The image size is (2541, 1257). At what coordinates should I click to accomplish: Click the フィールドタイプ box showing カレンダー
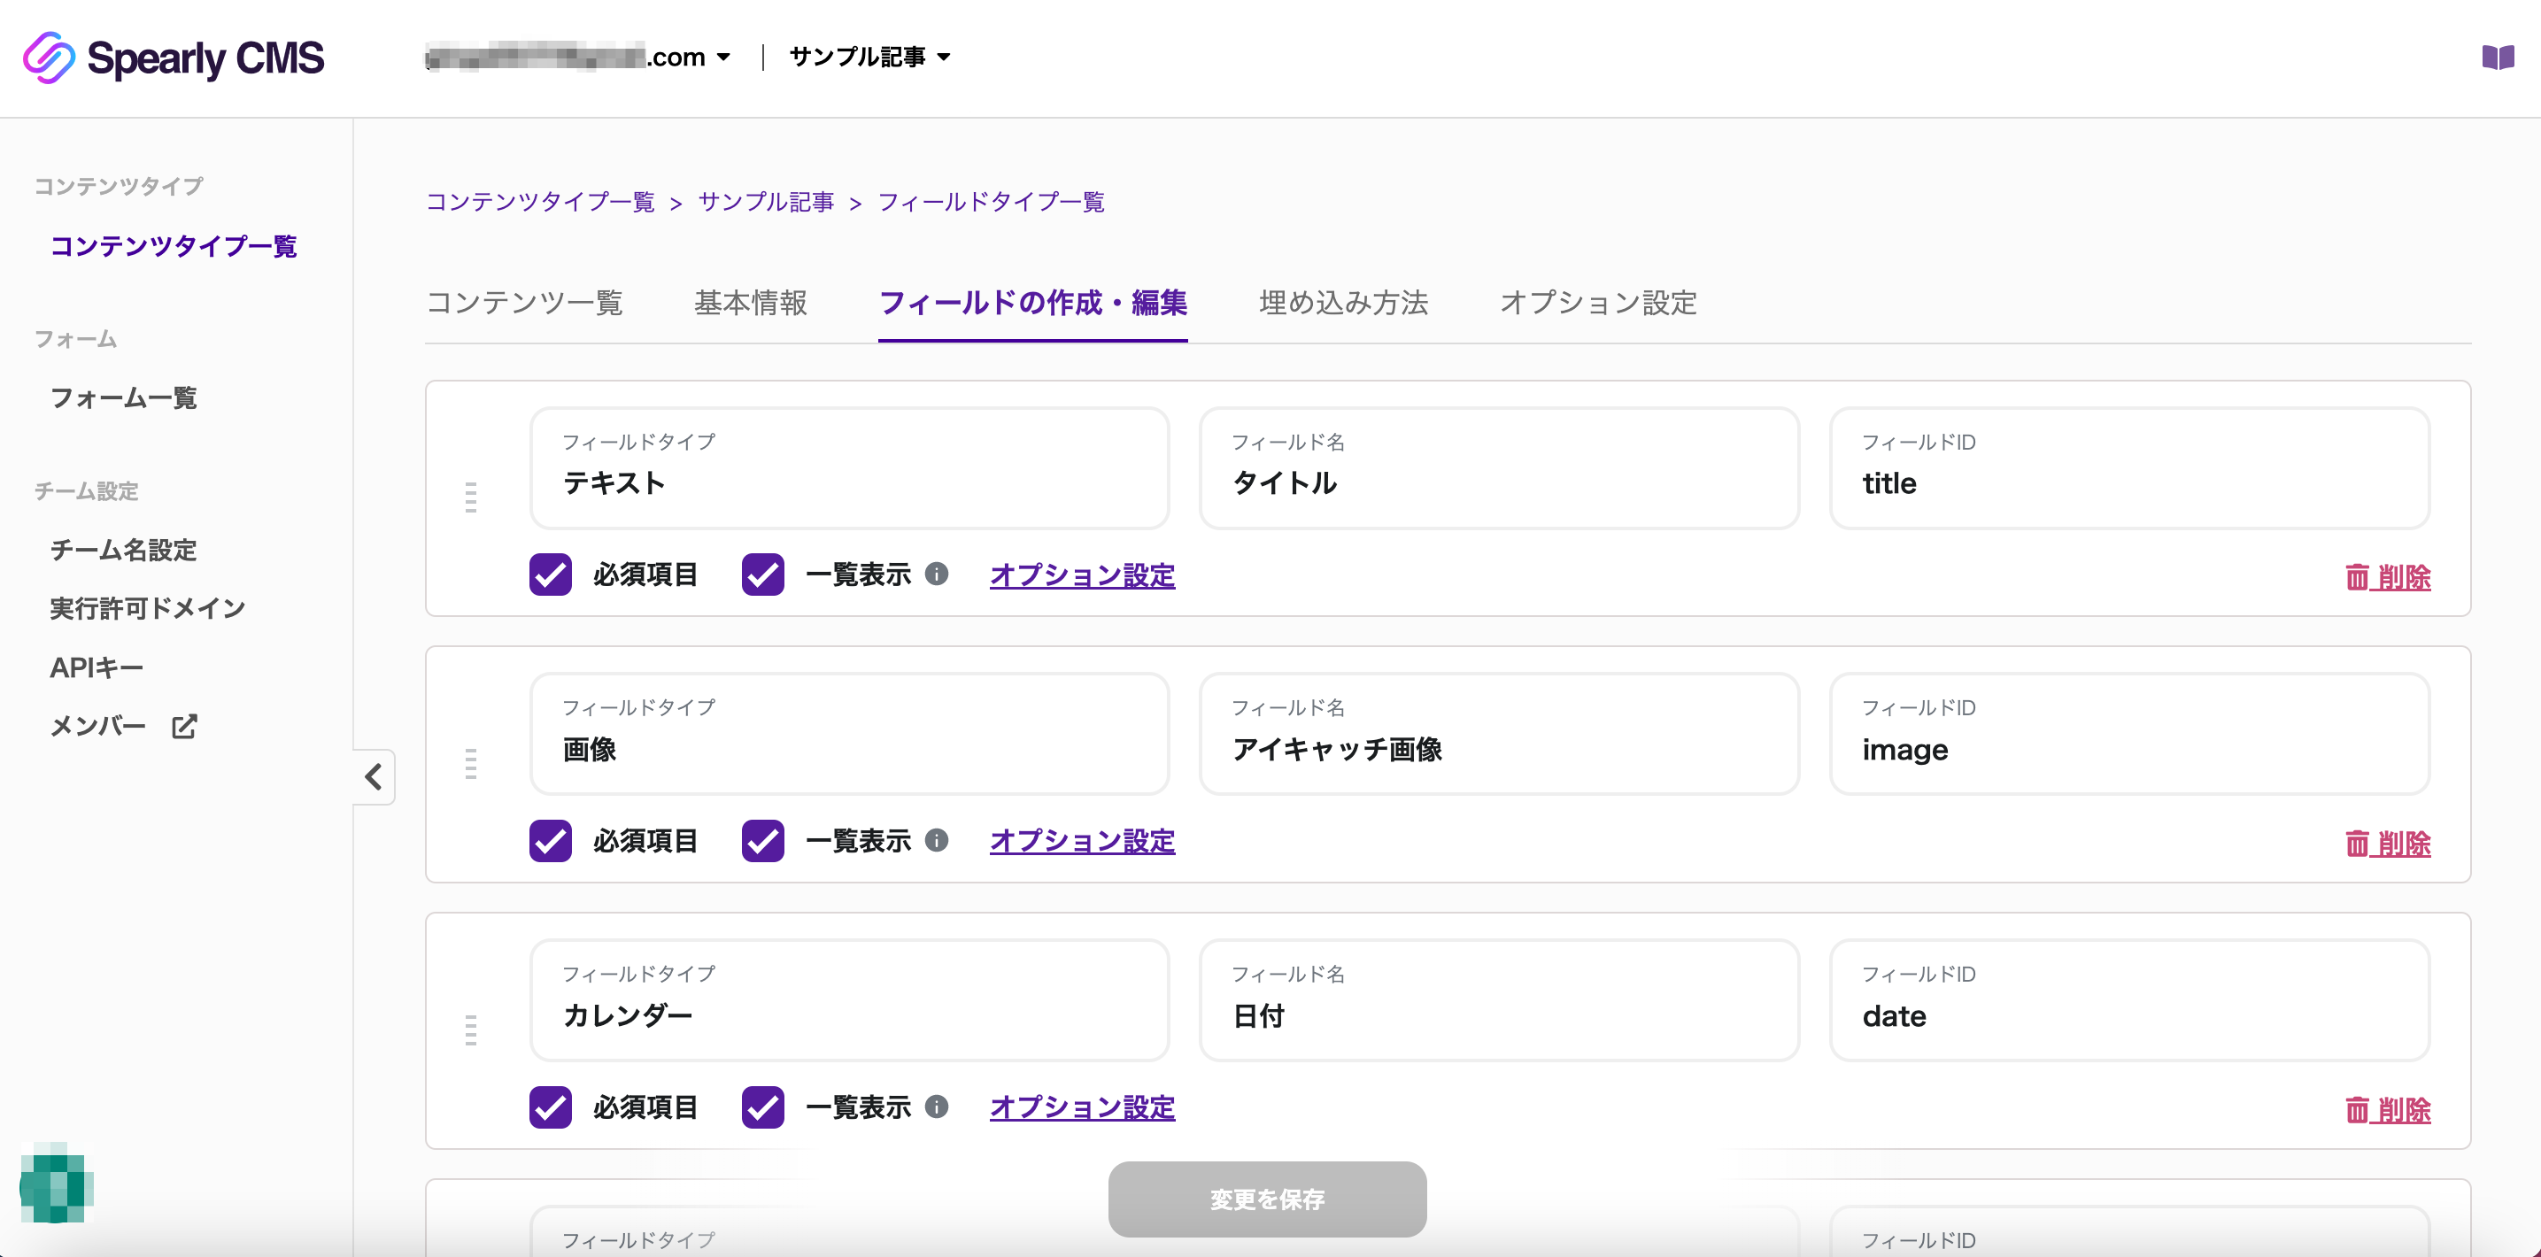(x=849, y=1000)
